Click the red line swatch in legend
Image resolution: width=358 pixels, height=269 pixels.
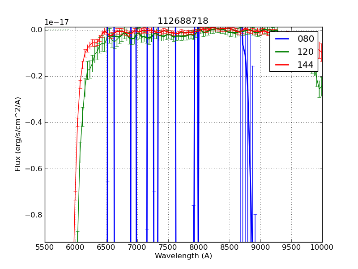point(283,65)
